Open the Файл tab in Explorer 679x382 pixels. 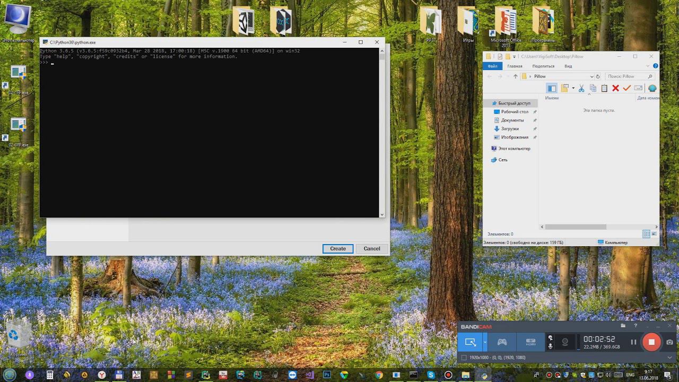[x=493, y=66]
